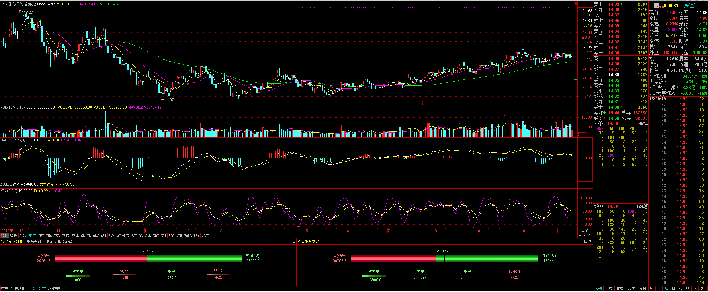Viewport: 708px width, 292px height.
Task: Select the DMI indicator tab
Action: [x=41, y=236]
